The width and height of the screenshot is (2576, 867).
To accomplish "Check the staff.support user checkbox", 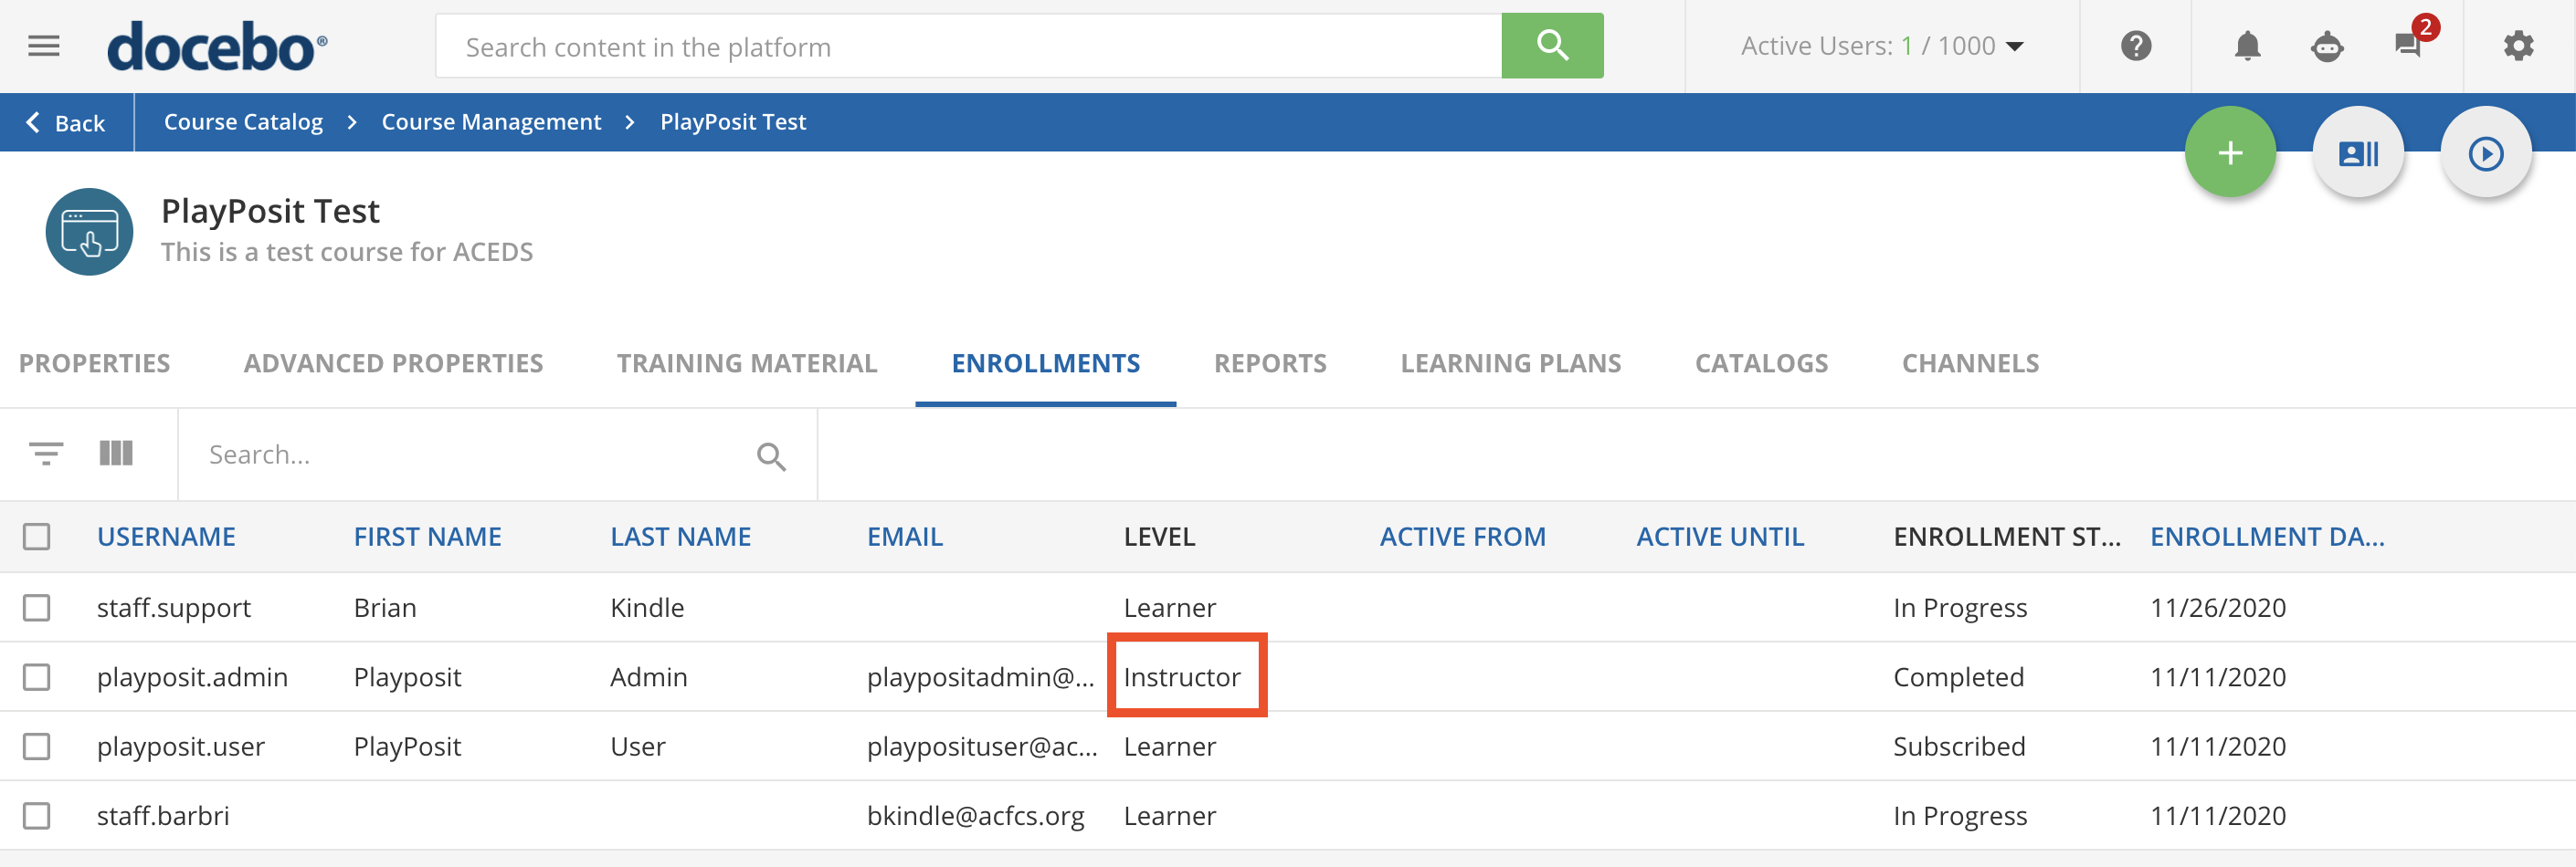I will 37,606.
